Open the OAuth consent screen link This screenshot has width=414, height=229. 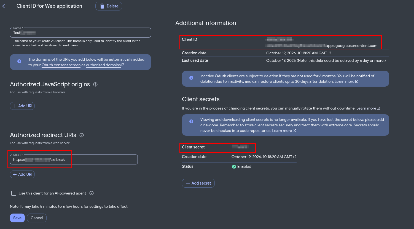[x=61, y=65]
